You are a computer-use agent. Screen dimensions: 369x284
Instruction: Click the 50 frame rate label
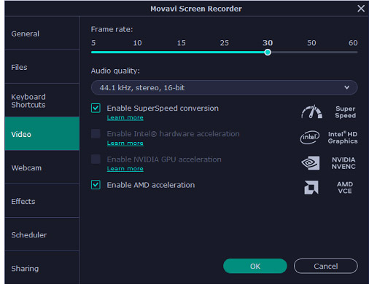pyautogui.click(x=311, y=43)
